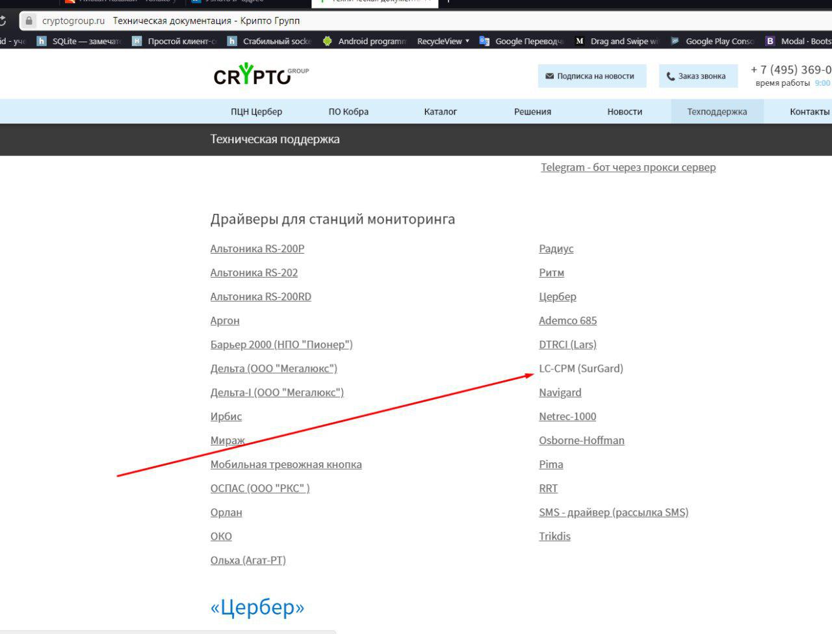Click the phone number +7 (495) 369
The height and width of the screenshot is (634, 832).
click(x=791, y=70)
